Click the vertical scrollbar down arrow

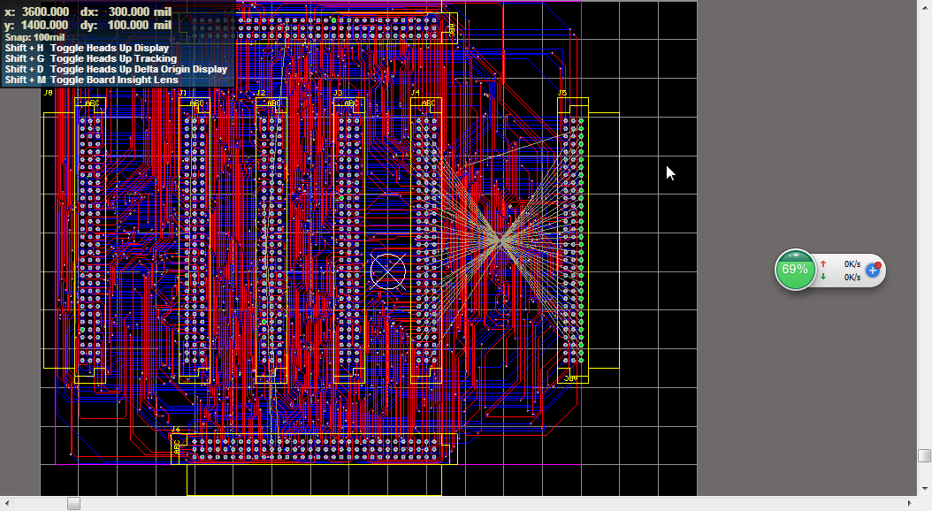point(924,489)
